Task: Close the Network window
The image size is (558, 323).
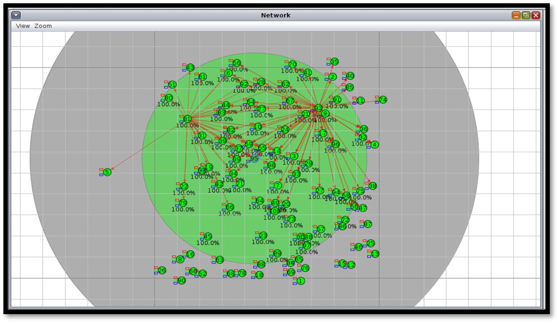Action: [536, 16]
